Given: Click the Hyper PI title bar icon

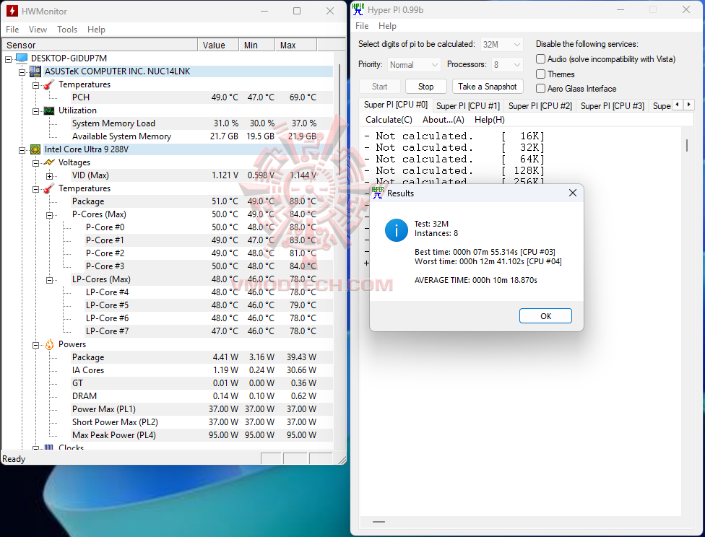Looking at the screenshot, I should click(358, 9).
